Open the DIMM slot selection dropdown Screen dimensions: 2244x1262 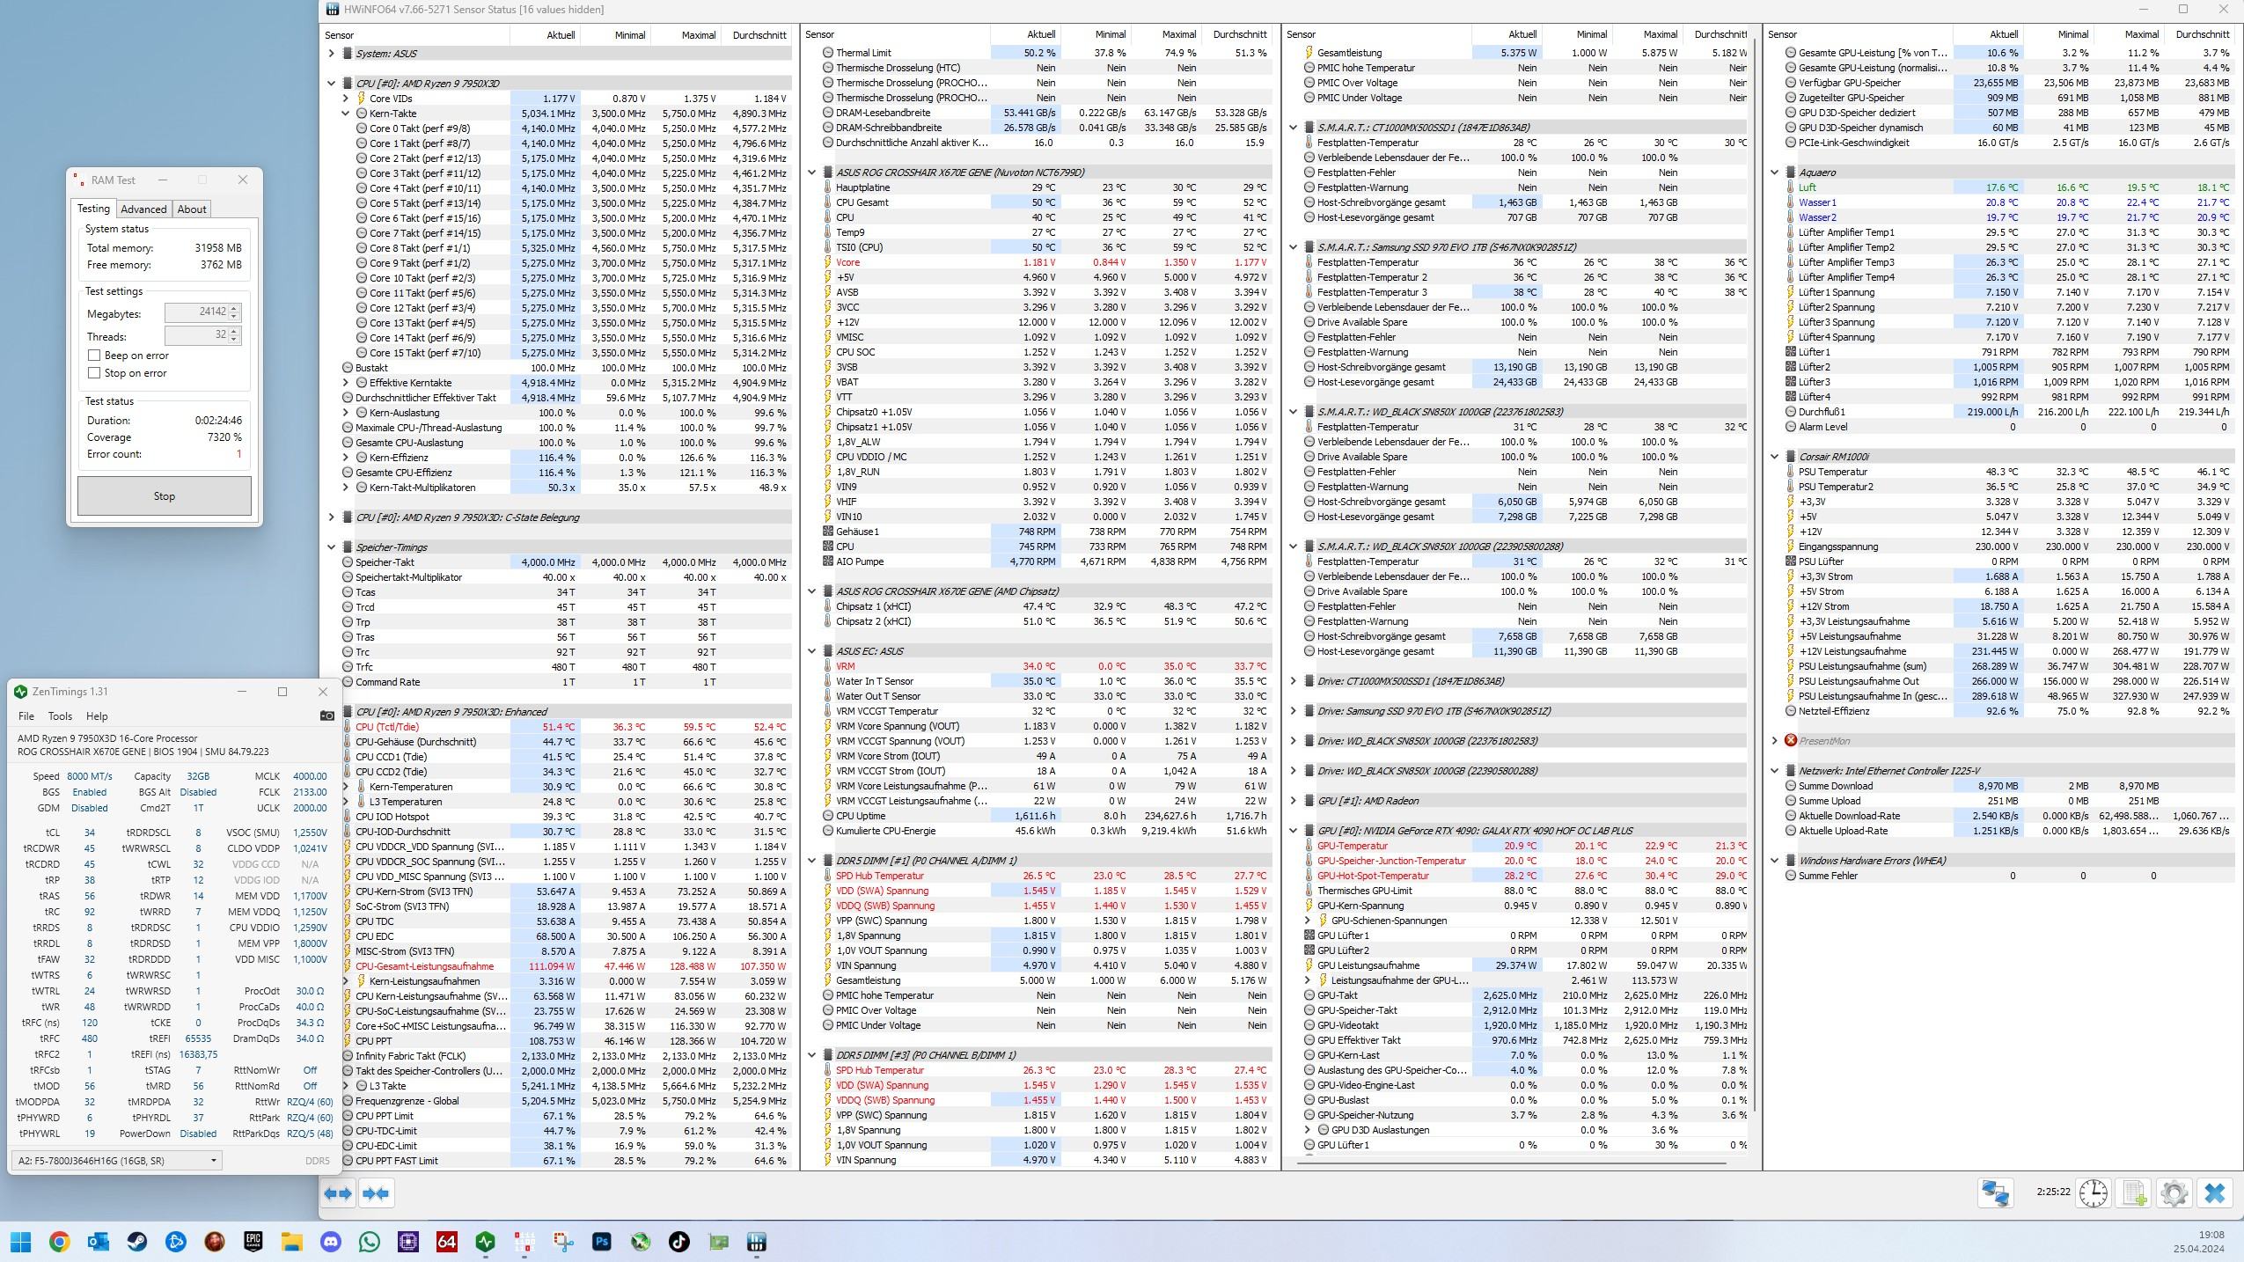213,1161
